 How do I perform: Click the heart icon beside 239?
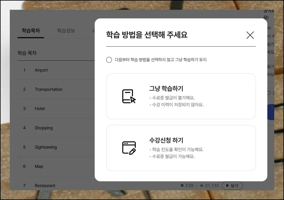[182, 186]
